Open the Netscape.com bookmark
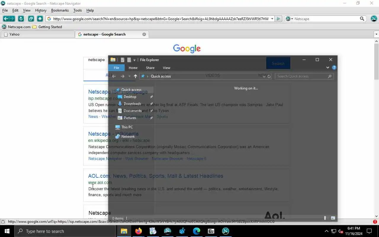The width and height of the screenshot is (379, 237). tap(16, 27)
